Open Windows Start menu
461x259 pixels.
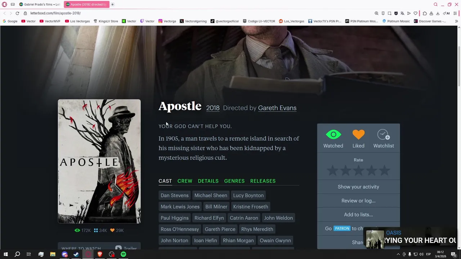click(5, 254)
